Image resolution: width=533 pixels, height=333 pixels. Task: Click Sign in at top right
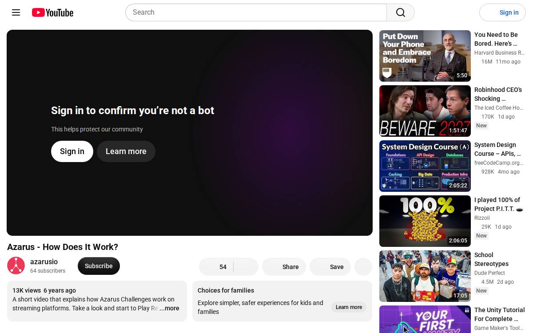coord(502,12)
